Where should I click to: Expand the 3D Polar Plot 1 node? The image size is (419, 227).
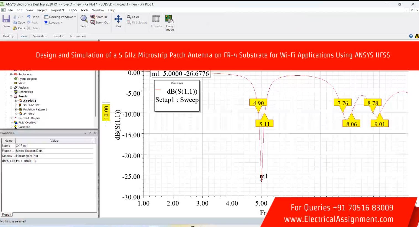[16, 105]
